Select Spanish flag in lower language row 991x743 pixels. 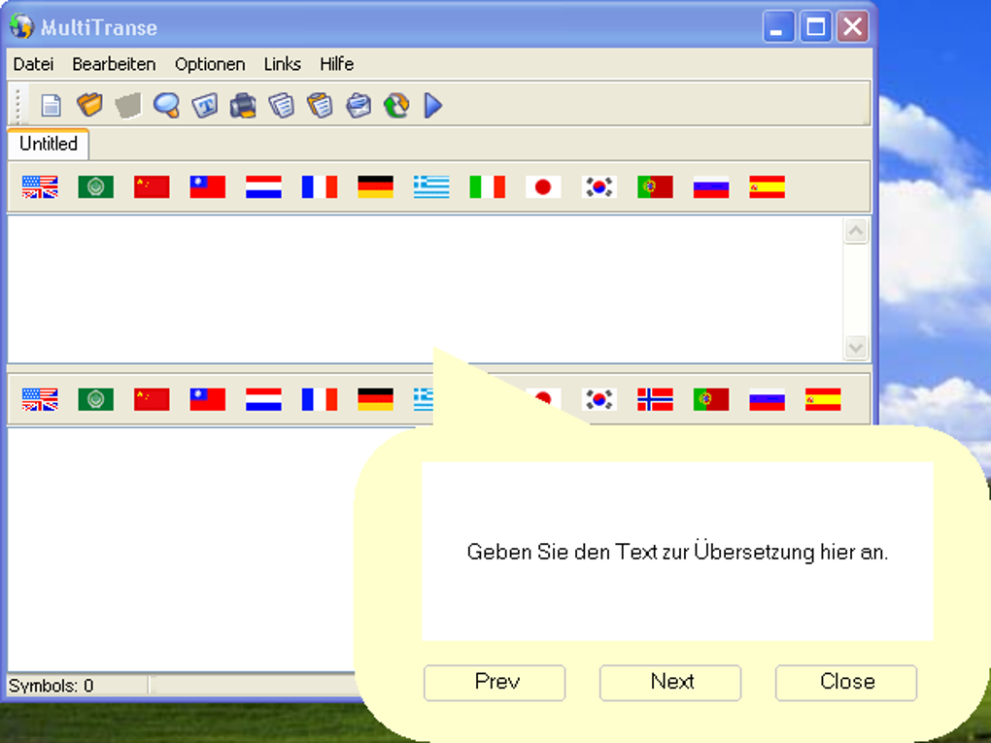coord(823,399)
